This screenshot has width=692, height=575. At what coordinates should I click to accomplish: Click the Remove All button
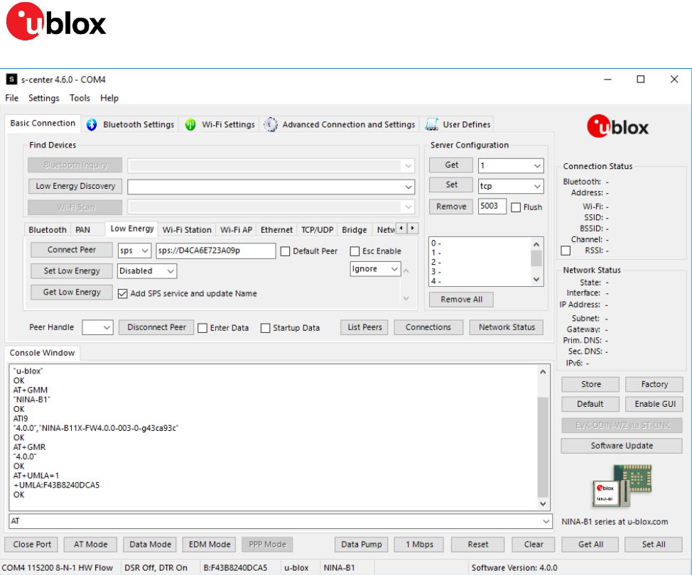point(461,300)
